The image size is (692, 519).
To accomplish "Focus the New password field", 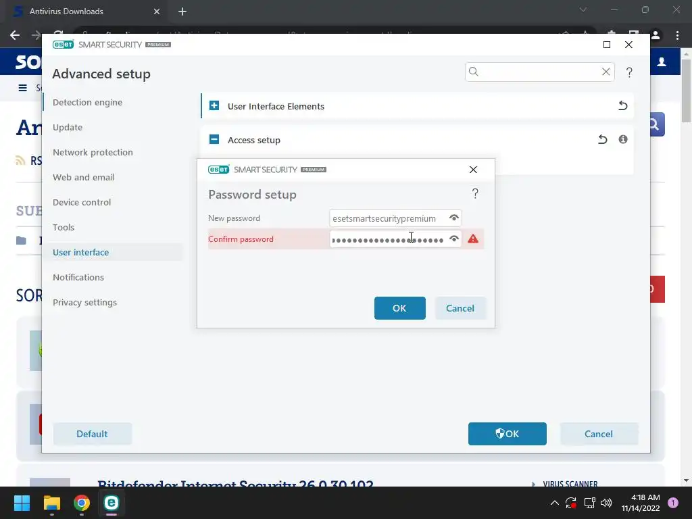I will coord(395,218).
